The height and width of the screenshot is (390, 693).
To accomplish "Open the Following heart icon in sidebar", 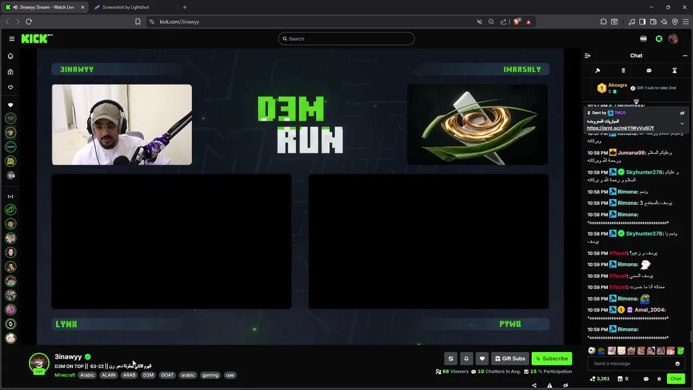I will coord(10,87).
